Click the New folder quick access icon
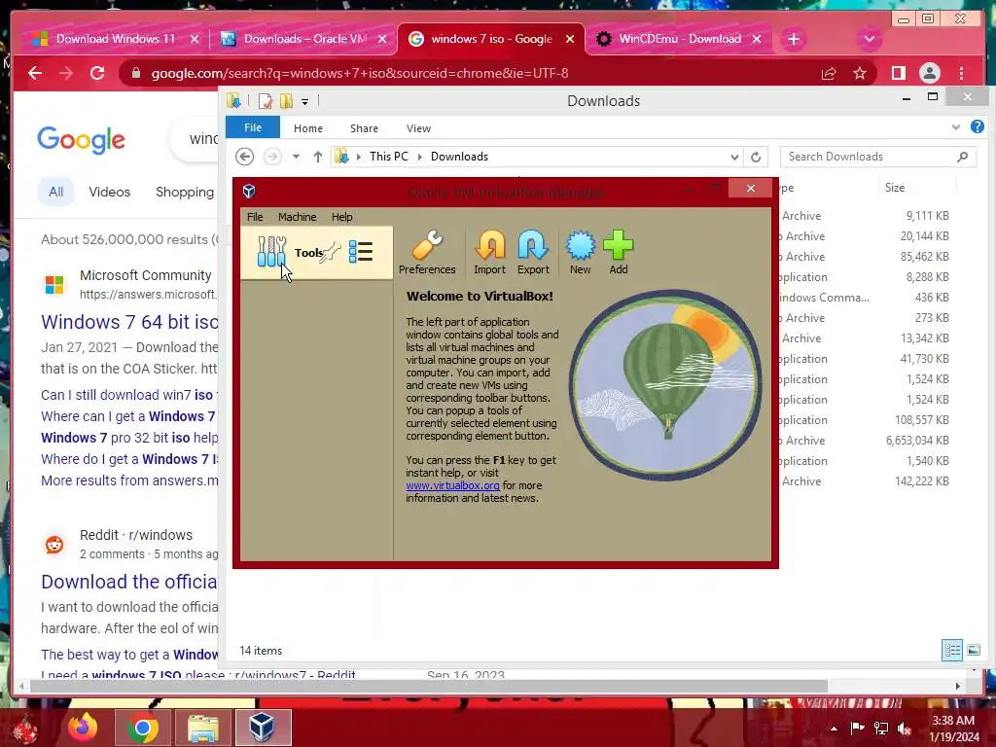This screenshot has width=996, height=747. (x=287, y=101)
